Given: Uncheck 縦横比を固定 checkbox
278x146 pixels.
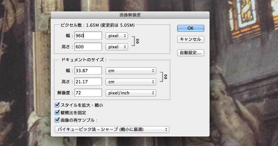Looking at the screenshot, I should coord(57,112).
